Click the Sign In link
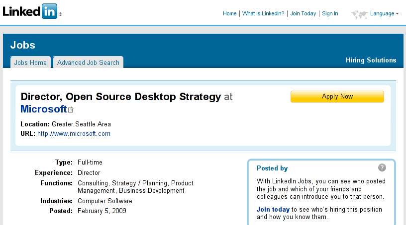406x225 pixels. click(x=330, y=14)
